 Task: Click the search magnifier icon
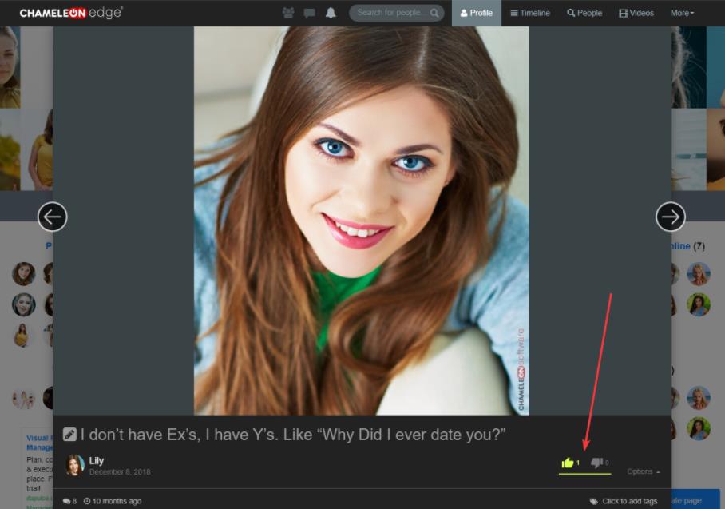[x=434, y=13]
